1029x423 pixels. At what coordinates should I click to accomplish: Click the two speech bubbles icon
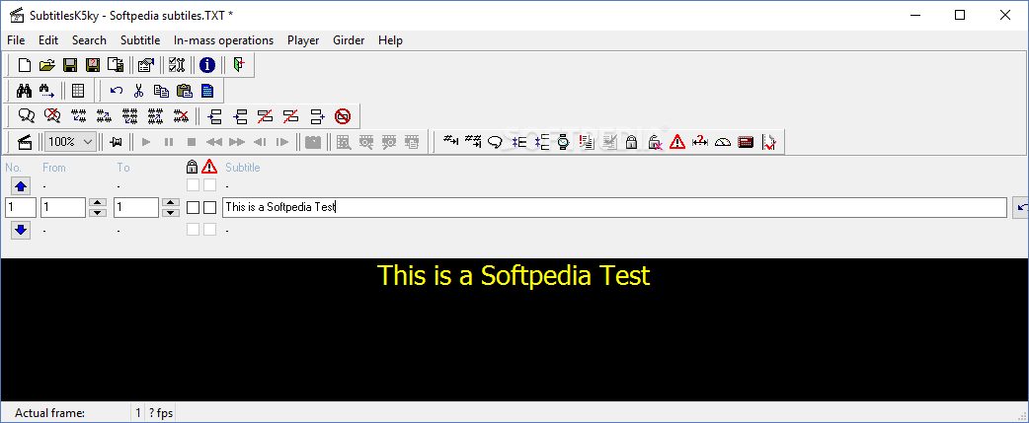point(27,116)
